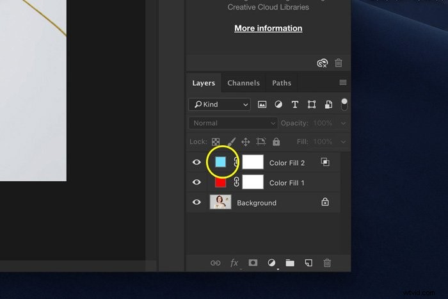Toggle the artboard nesting lock

[x=261, y=141]
